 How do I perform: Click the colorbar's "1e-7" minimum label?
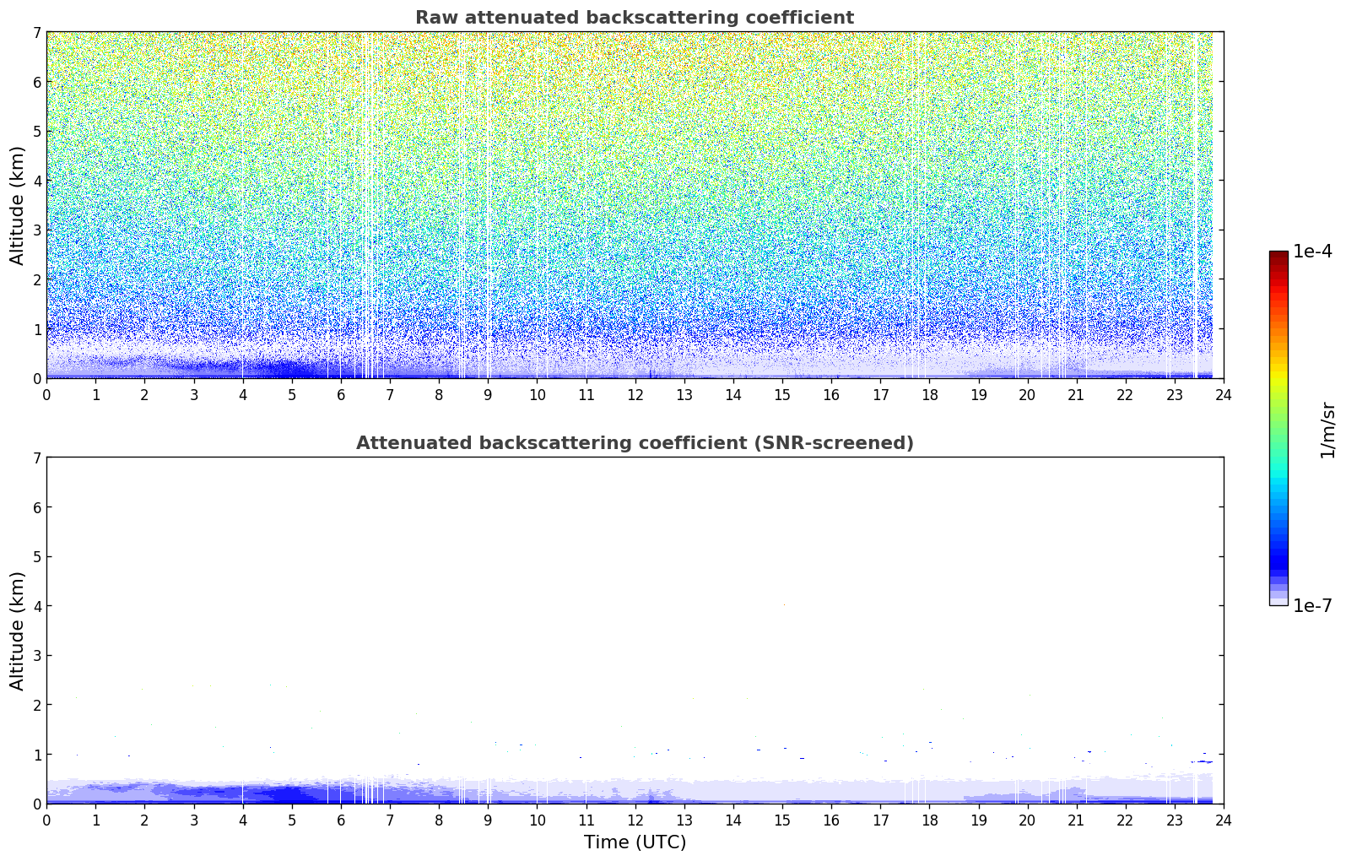[x=1312, y=606]
